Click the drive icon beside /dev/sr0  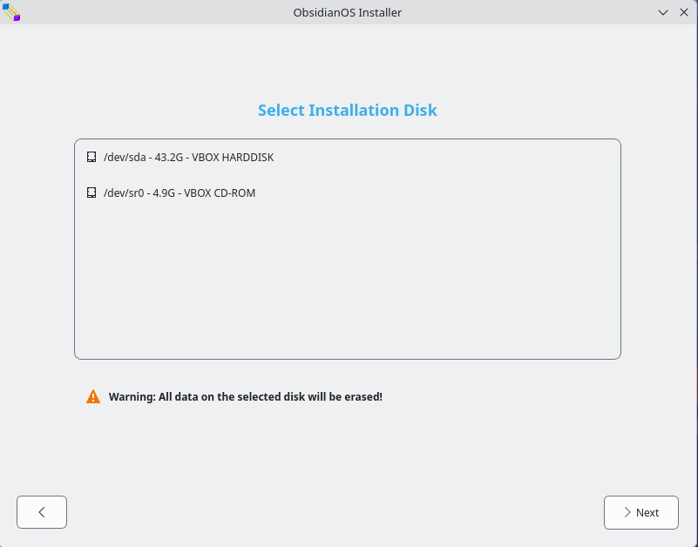(91, 192)
